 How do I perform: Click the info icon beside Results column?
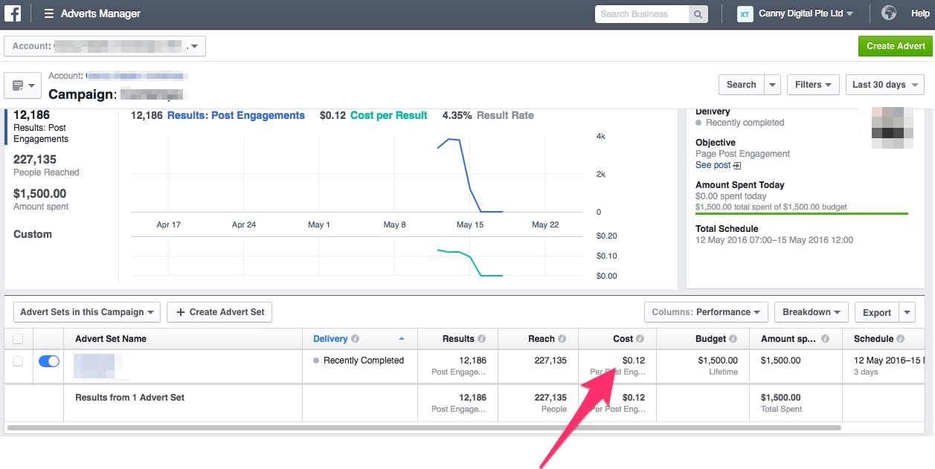[x=482, y=339]
